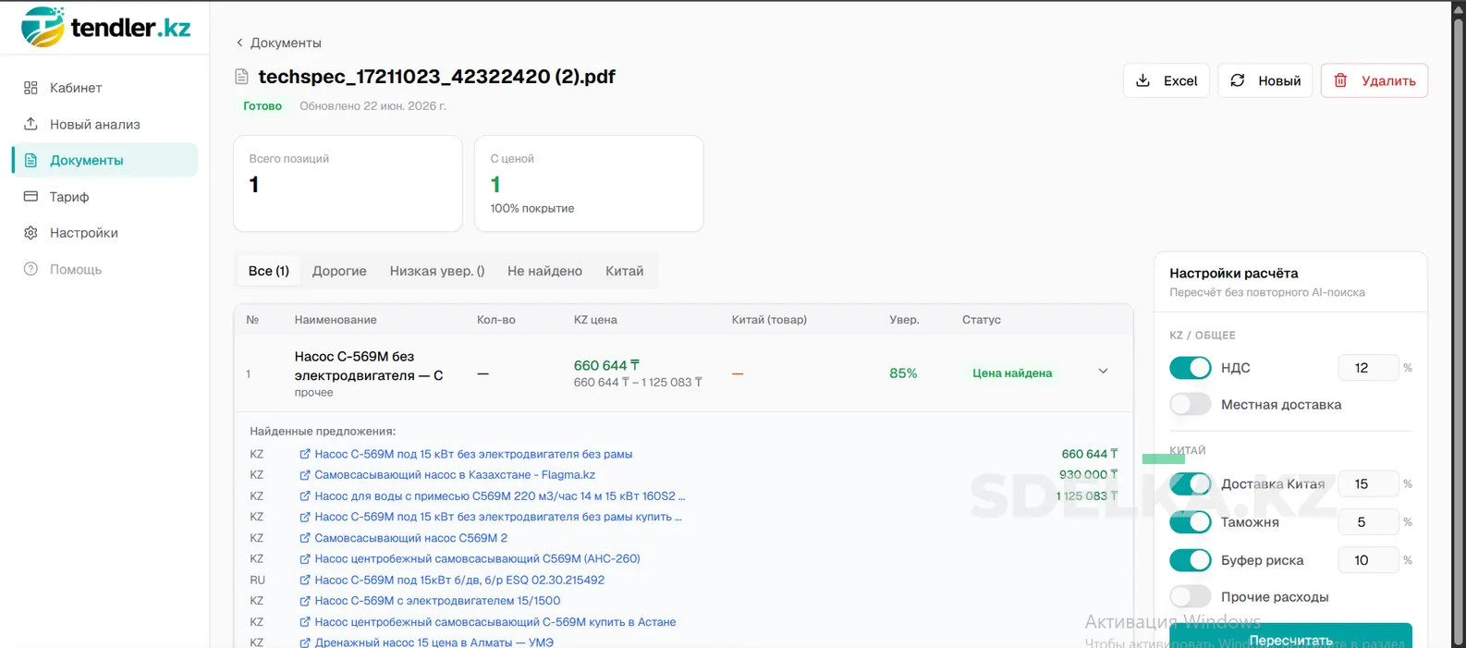Go back via the Документы breadcrumb arrow
Image resolution: width=1466 pixels, height=648 pixels.
[x=240, y=43]
